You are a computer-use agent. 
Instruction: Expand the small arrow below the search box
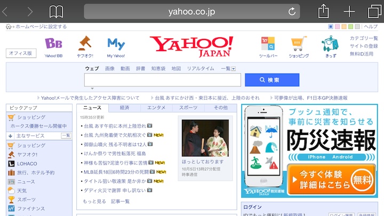click(92, 89)
